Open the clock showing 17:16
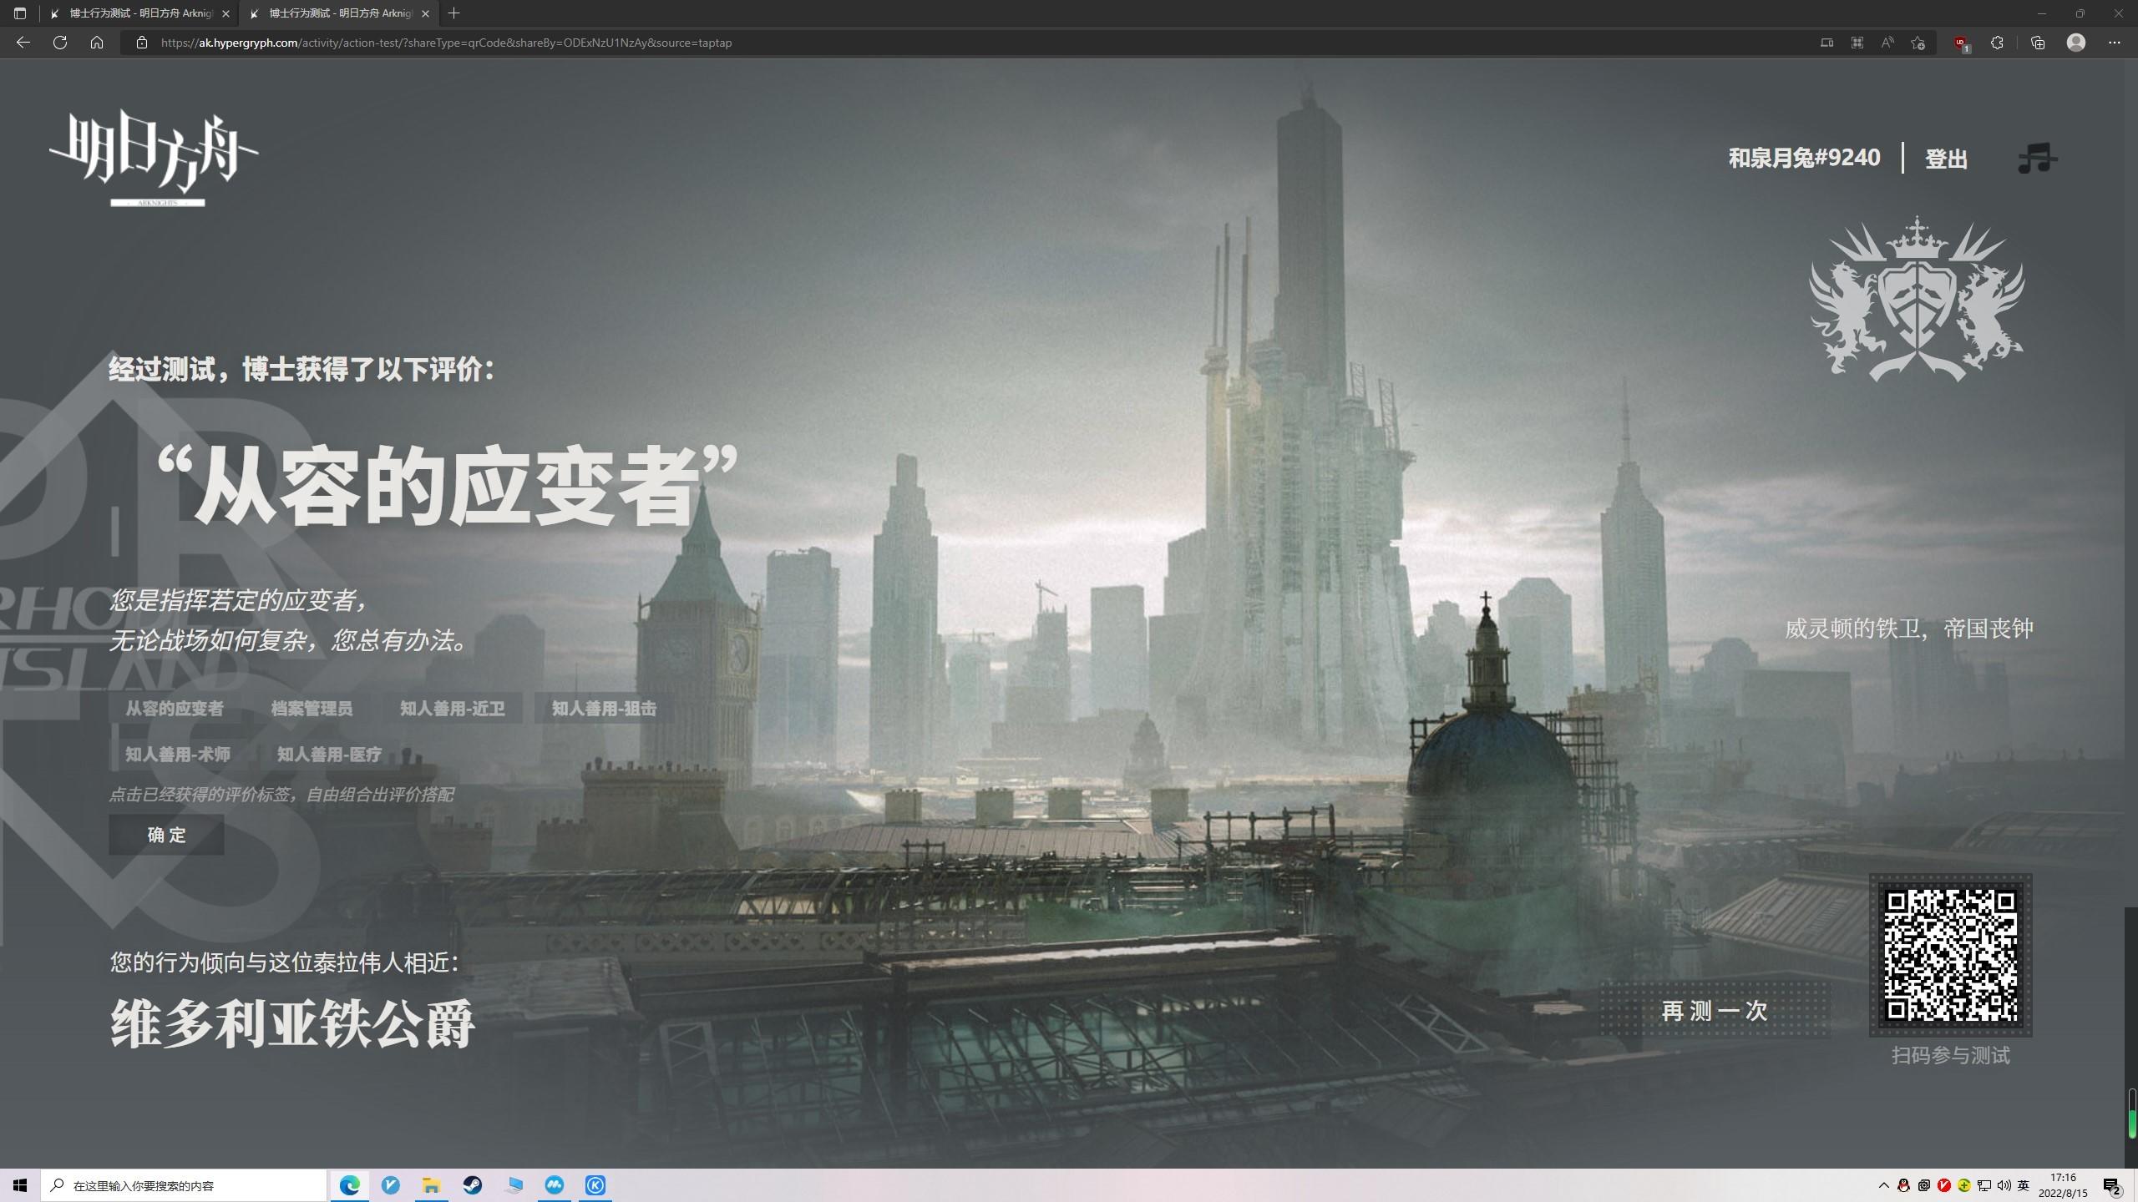 pos(2063,1185)
